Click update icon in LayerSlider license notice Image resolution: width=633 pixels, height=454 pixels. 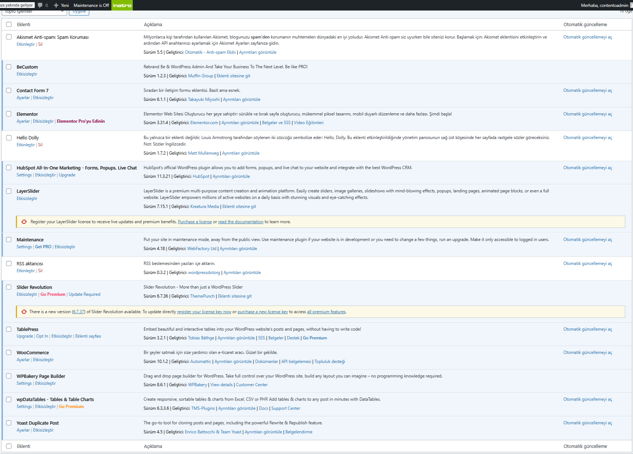[x=24, y=222]
